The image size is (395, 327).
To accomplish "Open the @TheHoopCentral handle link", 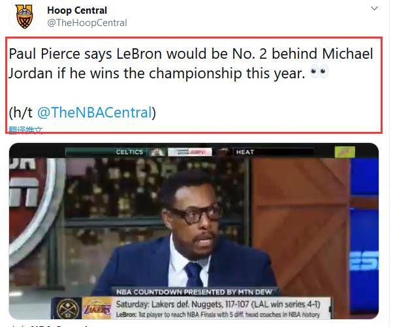I will pos(87,23).
